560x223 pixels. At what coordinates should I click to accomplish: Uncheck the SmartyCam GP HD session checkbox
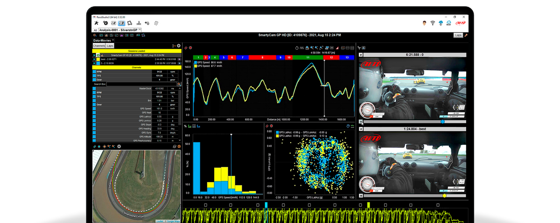pos(94,55)
